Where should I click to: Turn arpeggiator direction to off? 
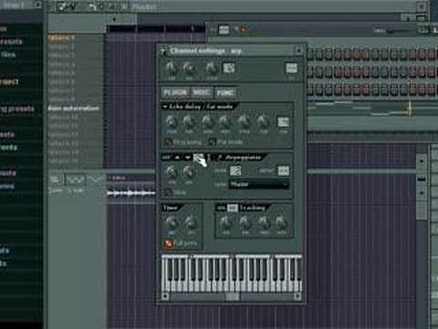click(167, 157)
